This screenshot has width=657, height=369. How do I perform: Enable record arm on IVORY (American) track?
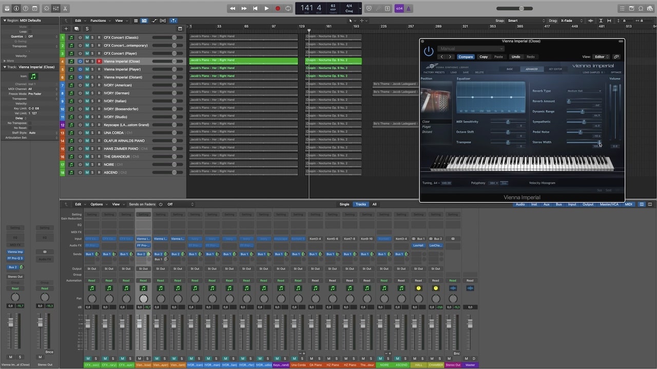[99, 85]
